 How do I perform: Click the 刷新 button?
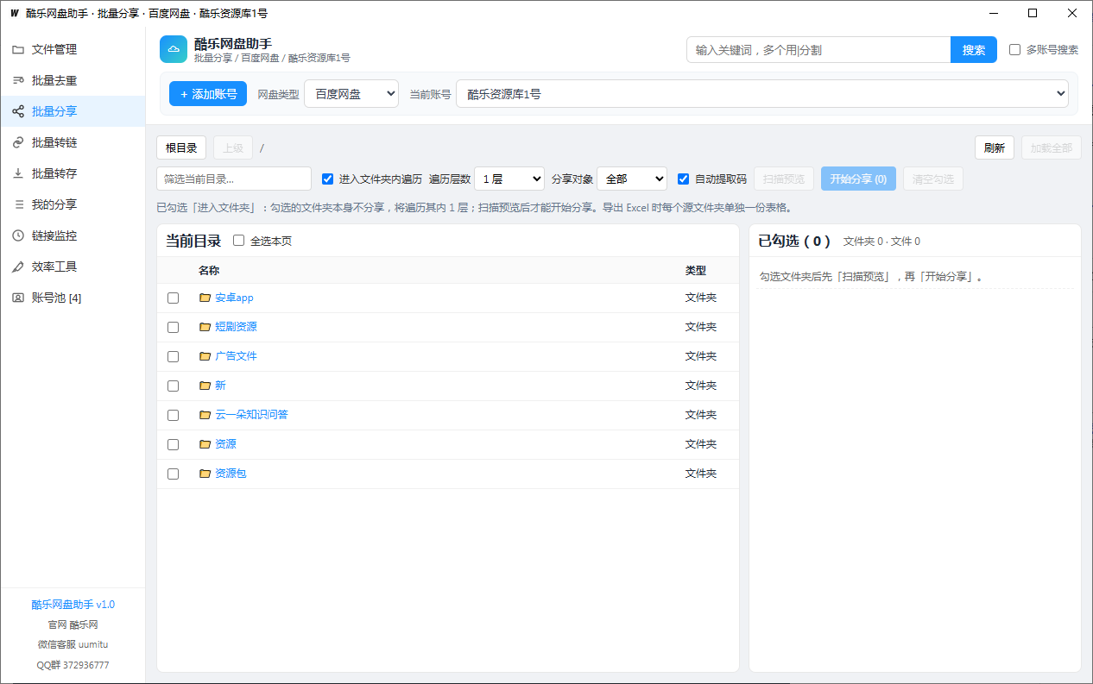(995, 147)
